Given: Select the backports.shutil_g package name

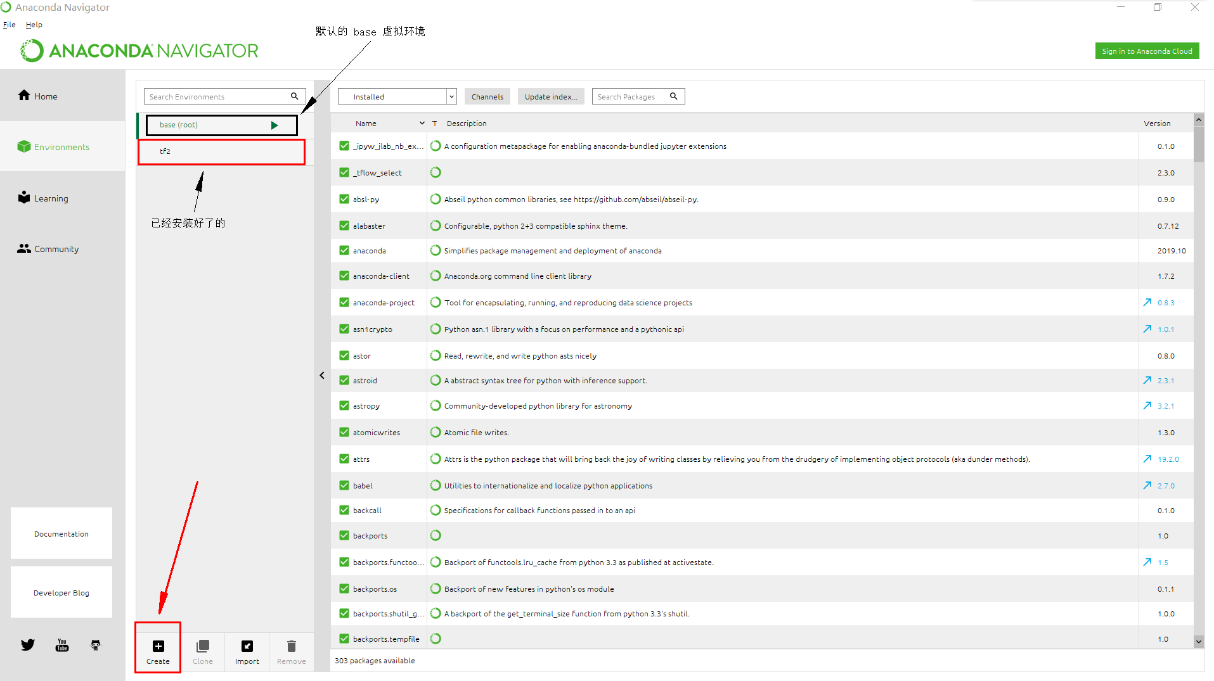Looking at the screenshot, I should click(389, 614).
